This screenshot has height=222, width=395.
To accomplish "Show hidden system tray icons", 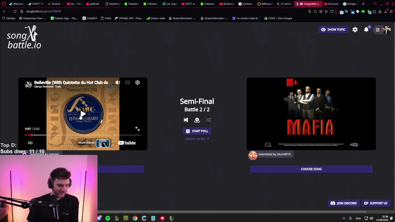I will [x=344, y=218].
